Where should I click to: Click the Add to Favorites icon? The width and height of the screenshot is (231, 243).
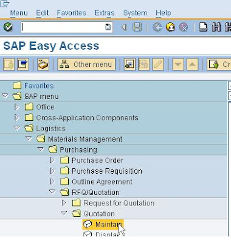tap(129, 64)
